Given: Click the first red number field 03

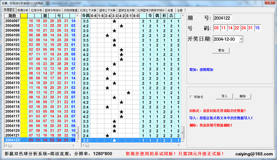Looking at the screenshot, I should point(216,28).
